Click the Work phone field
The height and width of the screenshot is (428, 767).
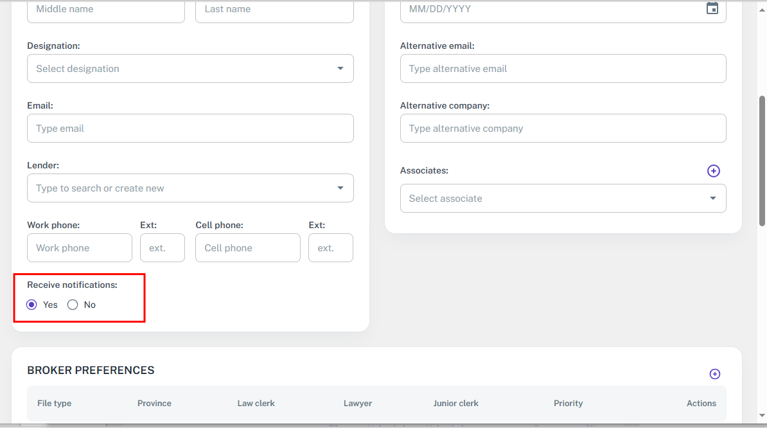[x=80, y=248]
